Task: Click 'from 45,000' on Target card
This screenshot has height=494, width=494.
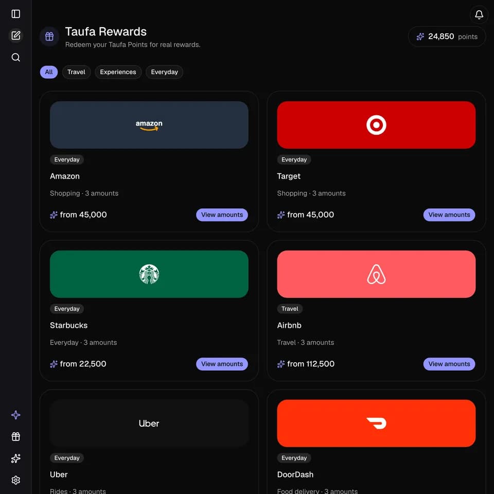Action: (x=310, y=215)
